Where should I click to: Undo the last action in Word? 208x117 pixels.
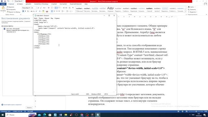8,1
